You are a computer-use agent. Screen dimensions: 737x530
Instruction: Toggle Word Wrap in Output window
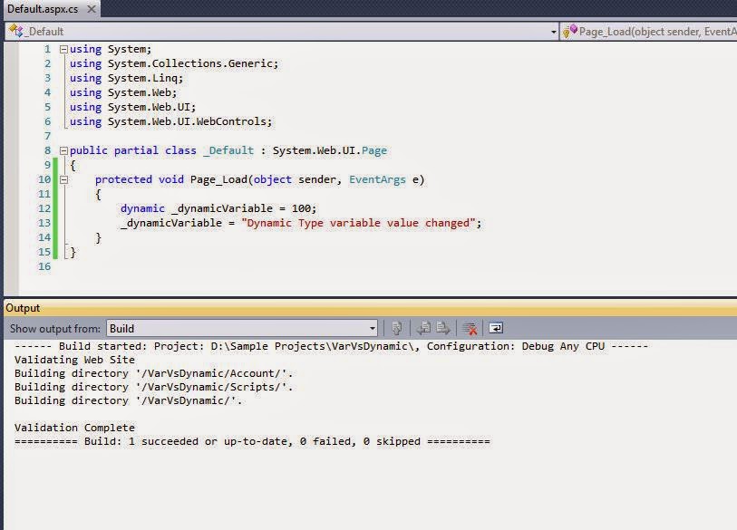496,328
